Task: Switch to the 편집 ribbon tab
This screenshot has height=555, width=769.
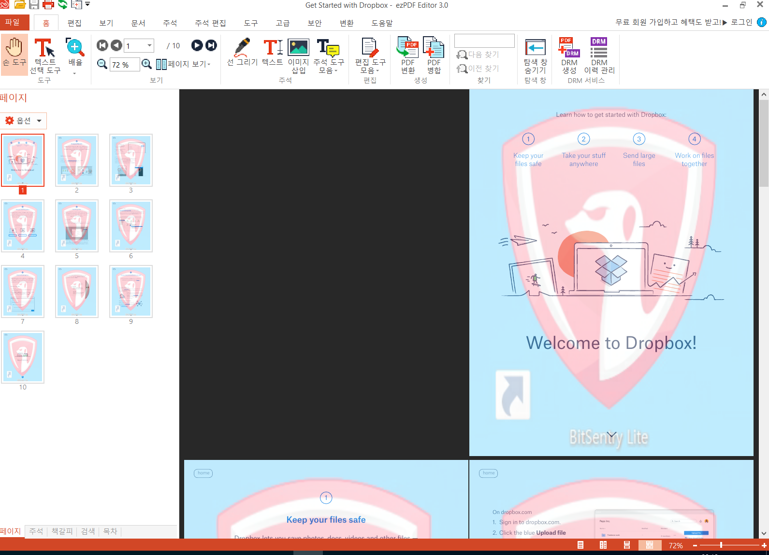Action: [74, 23]
